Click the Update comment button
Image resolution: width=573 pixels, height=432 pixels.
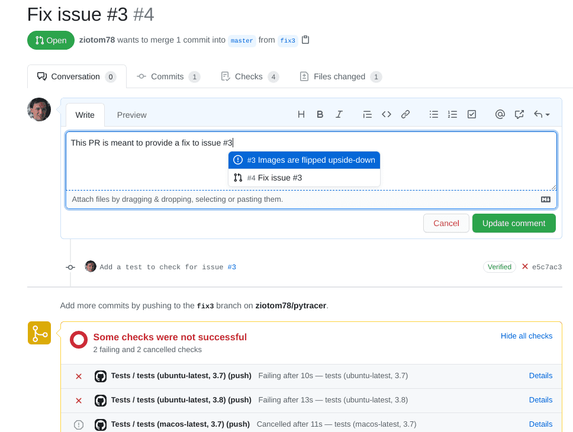coord(514,223)
